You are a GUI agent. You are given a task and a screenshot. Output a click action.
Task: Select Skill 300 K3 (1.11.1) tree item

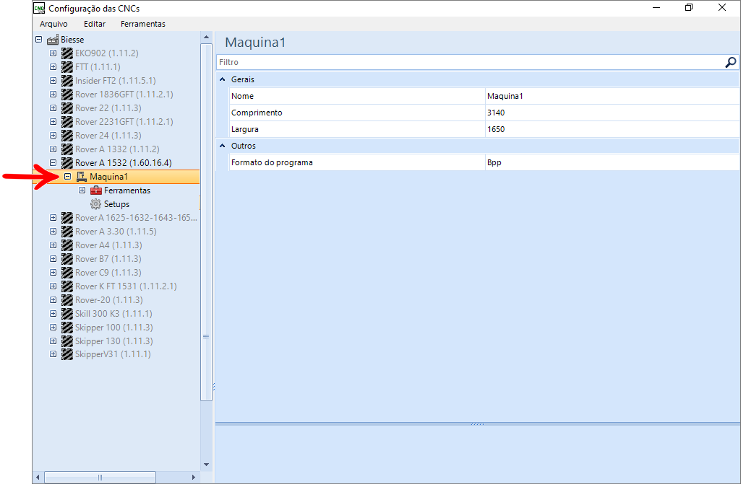[x=113, y=314]
